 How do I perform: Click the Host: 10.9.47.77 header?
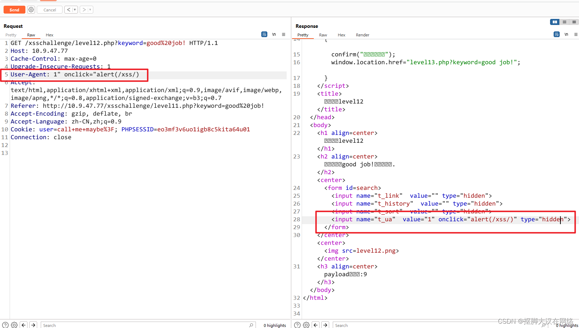pyautogui.click(x=39, y=51)
